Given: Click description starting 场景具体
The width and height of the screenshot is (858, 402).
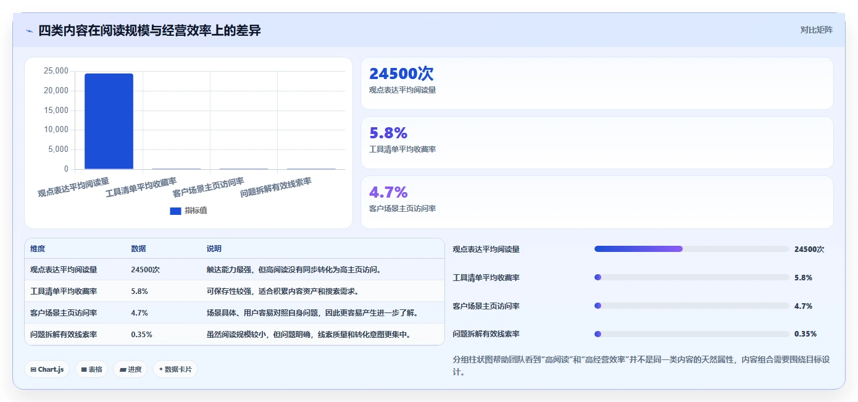Looking at the screenshot, I should click(314, 313).
